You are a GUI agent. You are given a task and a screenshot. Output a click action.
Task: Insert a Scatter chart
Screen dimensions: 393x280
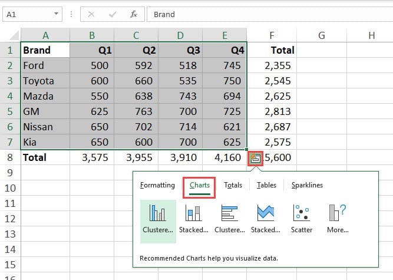[x=302, y=215]
